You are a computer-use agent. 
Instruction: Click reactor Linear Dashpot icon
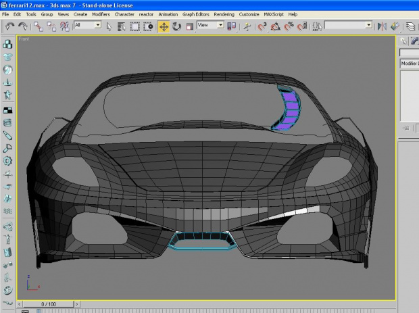pyautogui.click(x=7, y=136)
